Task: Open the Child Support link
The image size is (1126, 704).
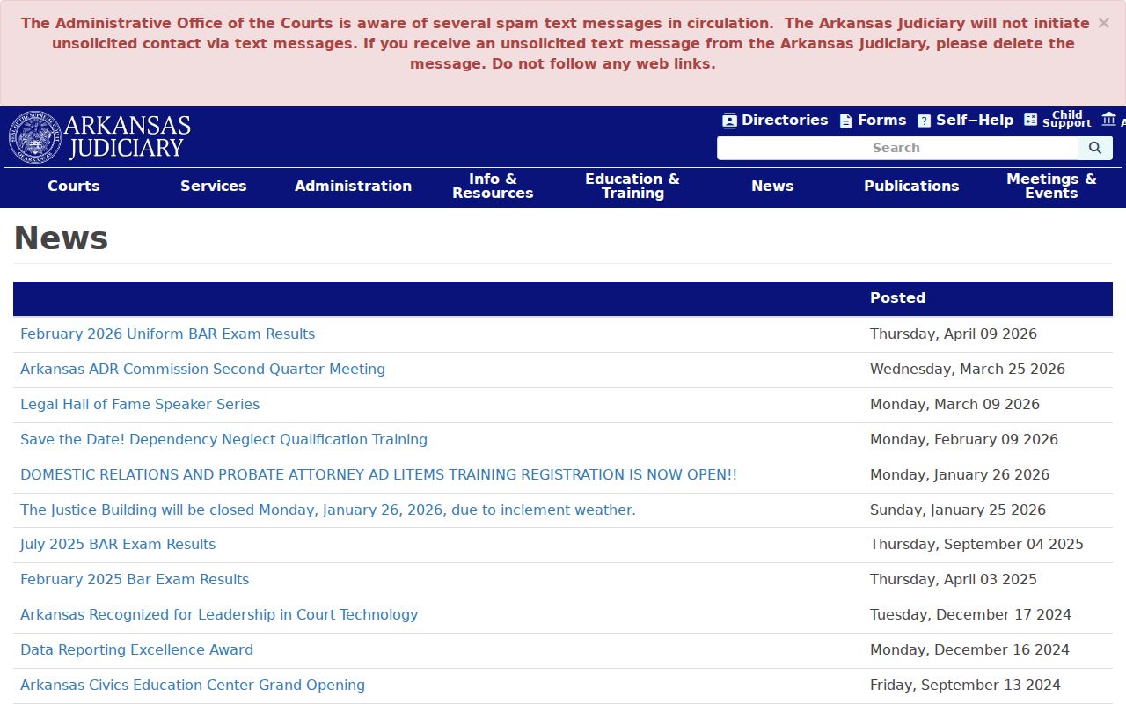Action: (x=1067, y=119)
